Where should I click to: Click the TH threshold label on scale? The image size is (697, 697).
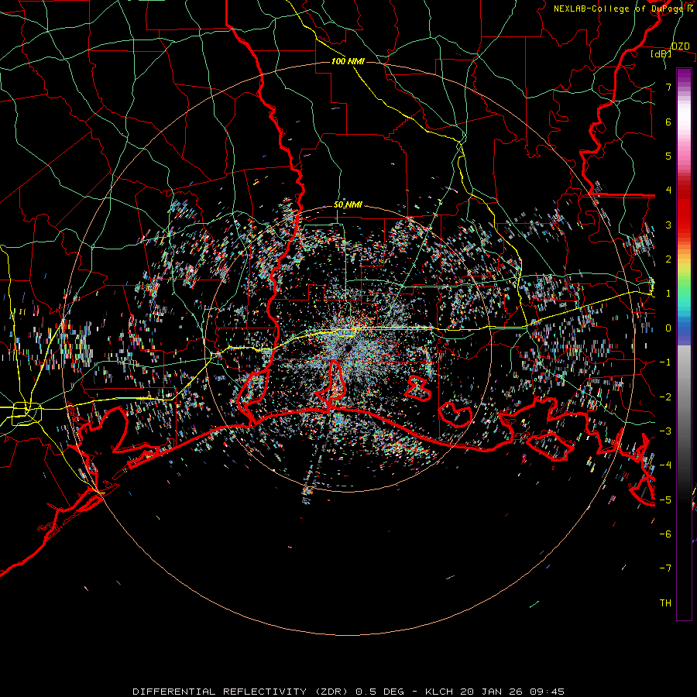665,603
